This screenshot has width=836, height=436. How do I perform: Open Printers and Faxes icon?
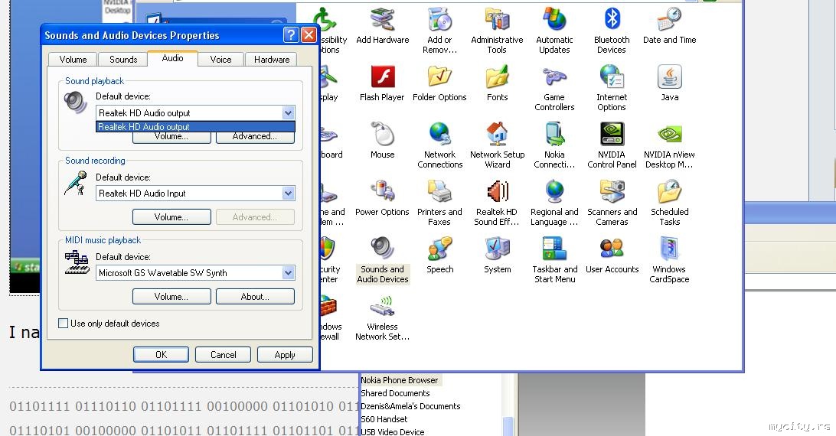click(440, 203)
